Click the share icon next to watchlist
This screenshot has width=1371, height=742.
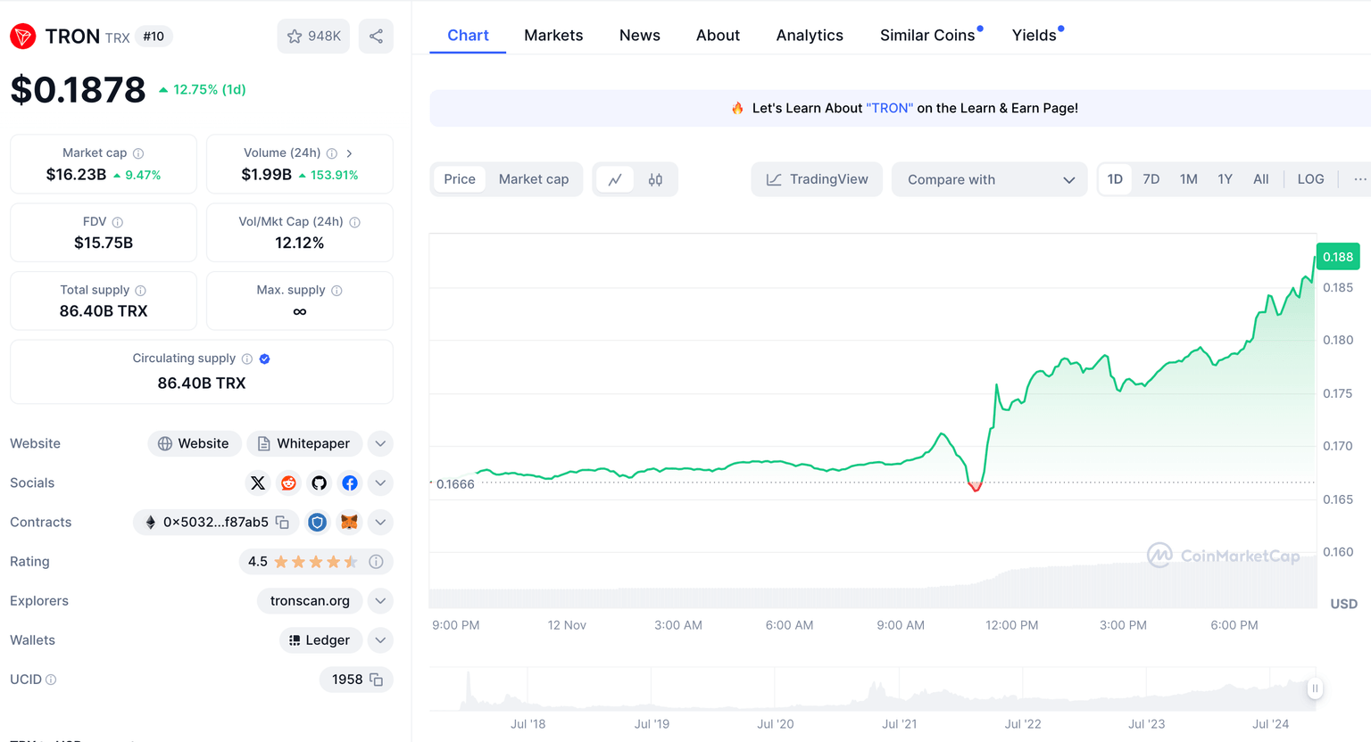[x=376, y=37]
